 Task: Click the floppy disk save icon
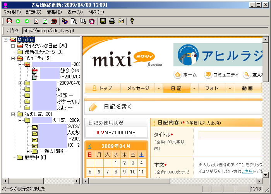[x=103, y=21]
